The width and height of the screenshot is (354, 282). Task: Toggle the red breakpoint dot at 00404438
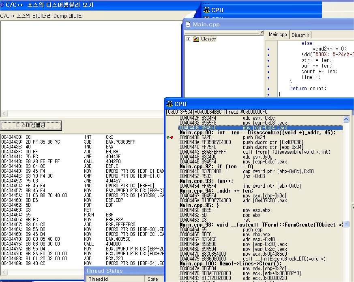172,138
